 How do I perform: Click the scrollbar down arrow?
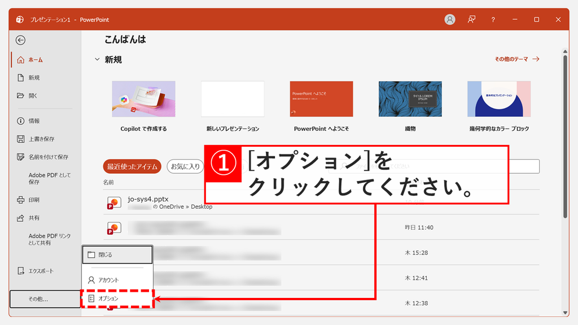coord(565,313)
